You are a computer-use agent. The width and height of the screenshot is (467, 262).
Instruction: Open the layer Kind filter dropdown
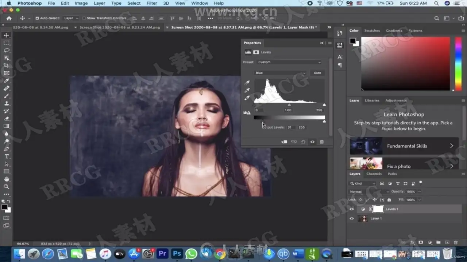[x=363, y=184]
